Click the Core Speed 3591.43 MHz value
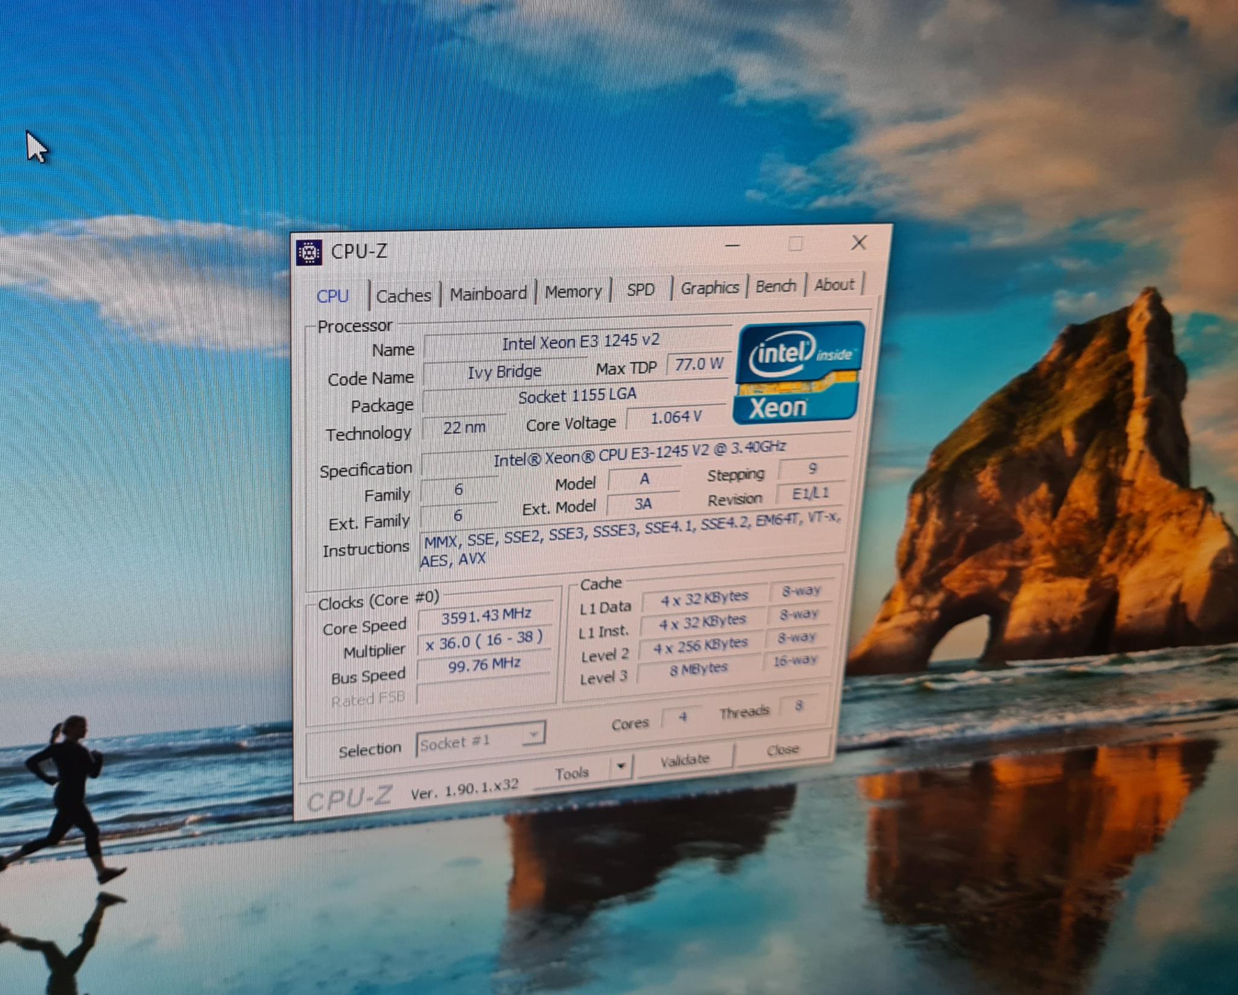 (x=486, y=617)
